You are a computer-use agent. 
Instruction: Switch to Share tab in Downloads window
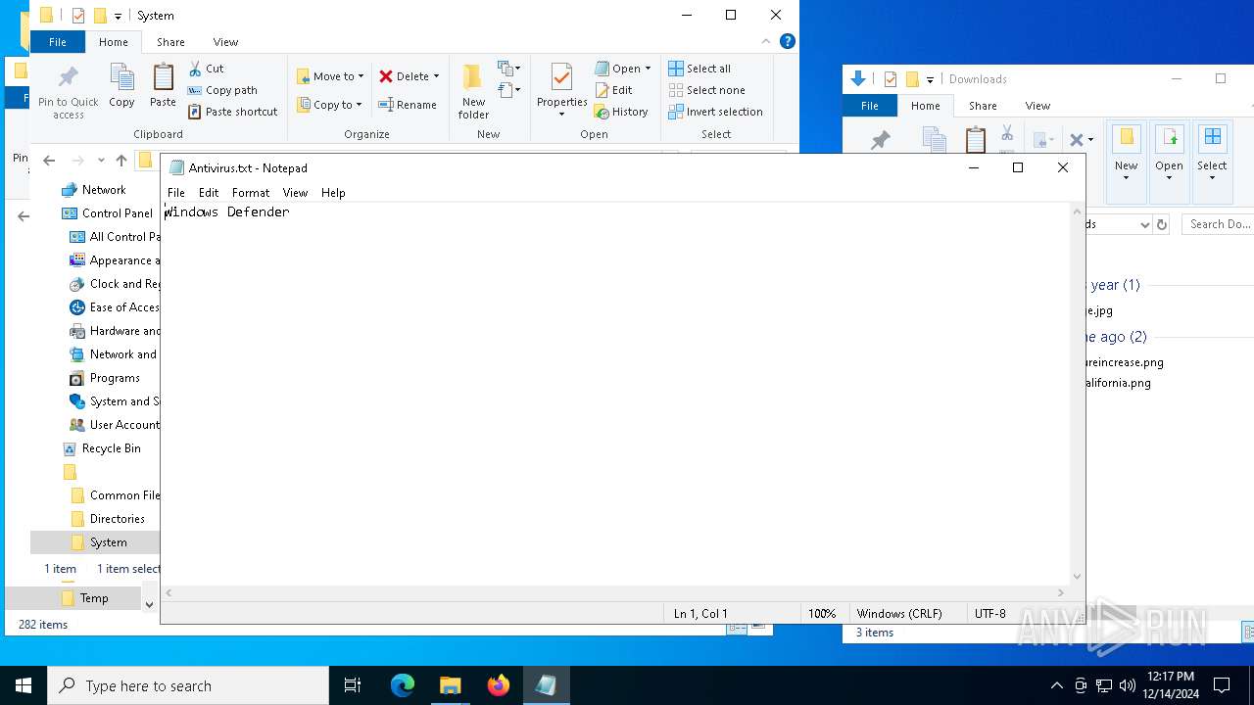983,106
